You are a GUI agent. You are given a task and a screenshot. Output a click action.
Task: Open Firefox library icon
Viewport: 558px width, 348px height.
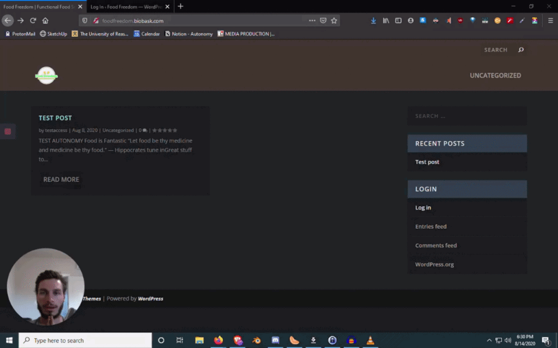click(x=386, y=21)
